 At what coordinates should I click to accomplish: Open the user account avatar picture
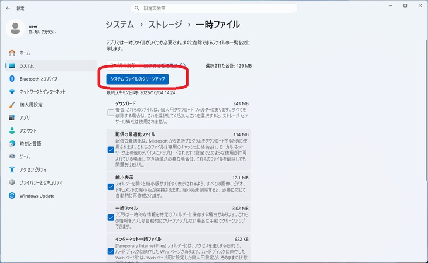pyautogui.click(x=15, y=29)
